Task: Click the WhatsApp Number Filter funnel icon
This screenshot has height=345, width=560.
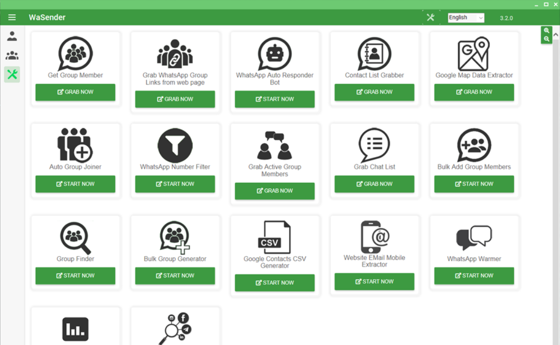Action: [x=175, y=145]
